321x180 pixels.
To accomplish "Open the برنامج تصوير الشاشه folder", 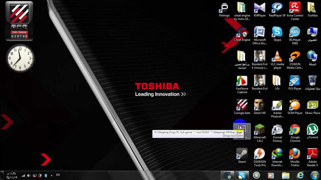I will [242, 60].
